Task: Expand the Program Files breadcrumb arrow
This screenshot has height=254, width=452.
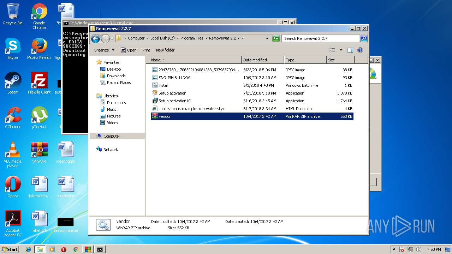Action: click(206, 38)
